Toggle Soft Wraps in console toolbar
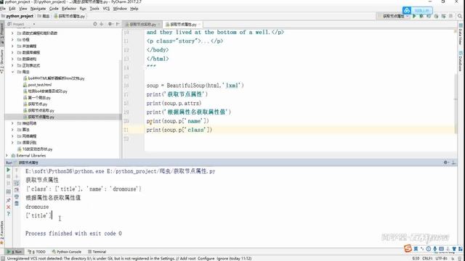This screenshot has width=465, height=261. [17, 183]
